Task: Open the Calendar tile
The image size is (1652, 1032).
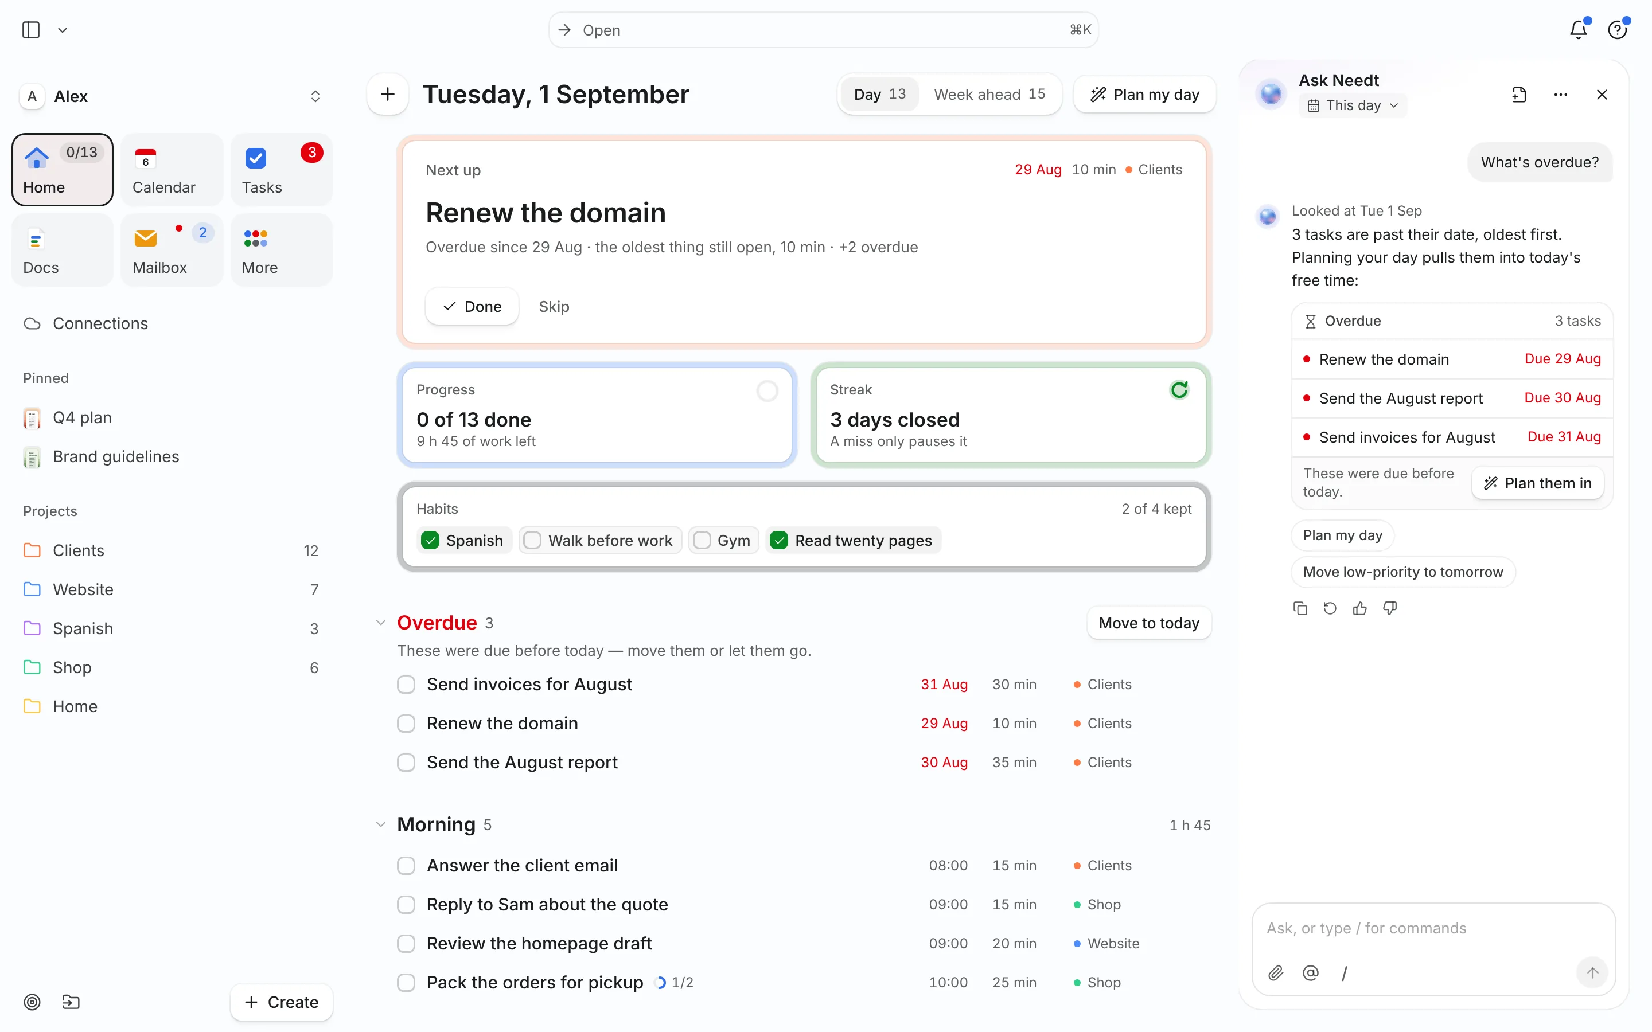Action: 172,170
